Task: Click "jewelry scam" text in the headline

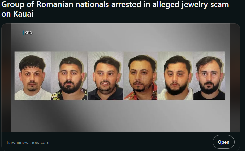Action: tap(205, 5)
